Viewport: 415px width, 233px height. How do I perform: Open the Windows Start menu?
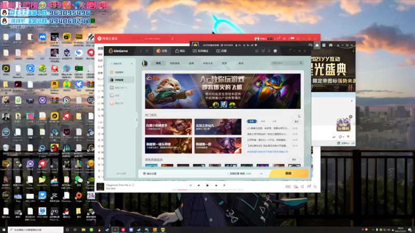[4, 230]
